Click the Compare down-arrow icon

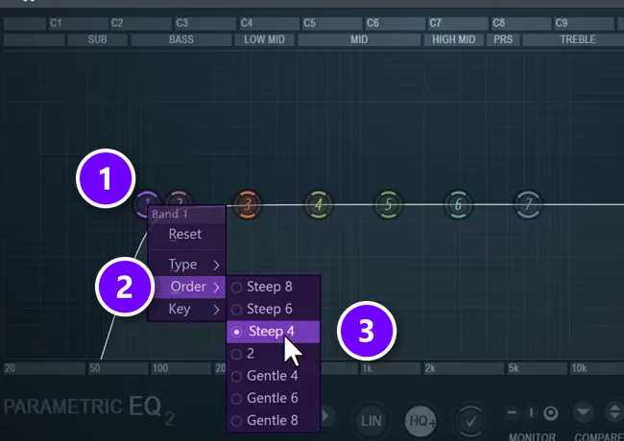click(x=583, y=412)
